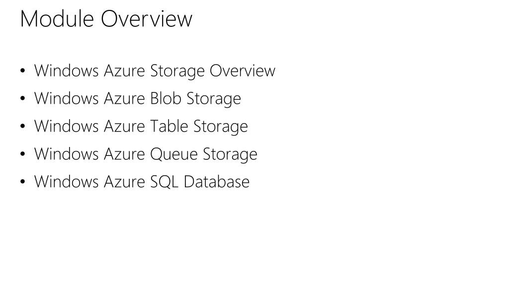Click the "Module Overview" slide title
This screenshot has width=509, height=286.
click(x=106, y=19)
